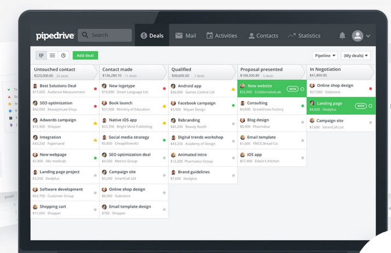391x253 pixels.
Task: Click the yellow warning triangle on Android app
Action: coord(234,89)
